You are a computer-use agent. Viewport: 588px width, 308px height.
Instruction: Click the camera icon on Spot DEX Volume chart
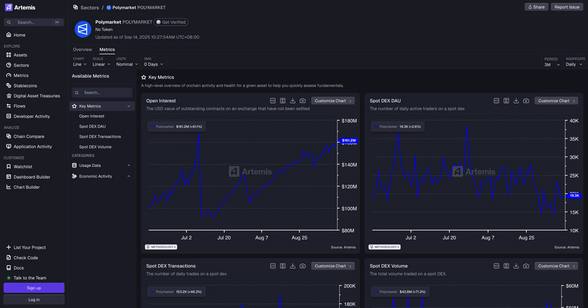pyautogui.click(x=526, y=266)
